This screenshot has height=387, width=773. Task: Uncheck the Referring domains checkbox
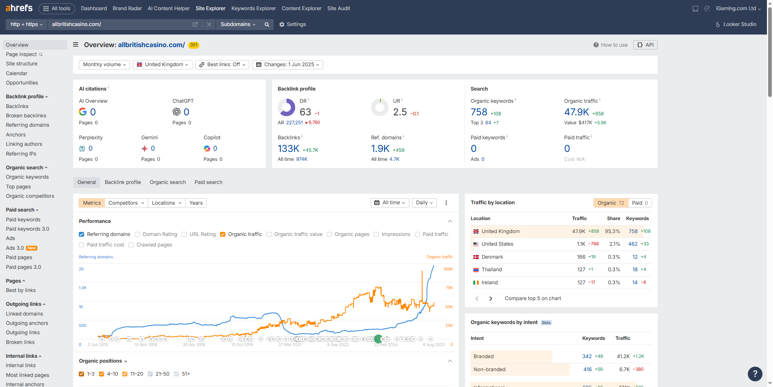[x=82, y=234]
